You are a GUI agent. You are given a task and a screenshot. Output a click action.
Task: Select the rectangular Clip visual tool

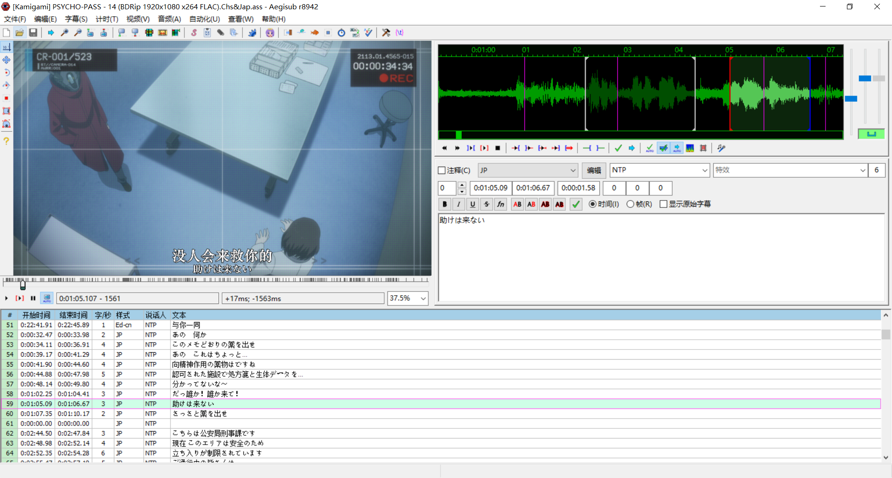point(7,111)
